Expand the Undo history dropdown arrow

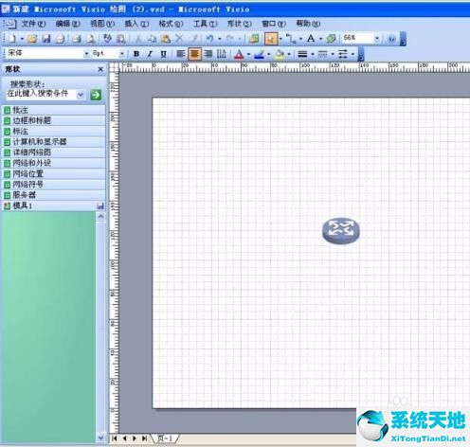coord(220,39)
